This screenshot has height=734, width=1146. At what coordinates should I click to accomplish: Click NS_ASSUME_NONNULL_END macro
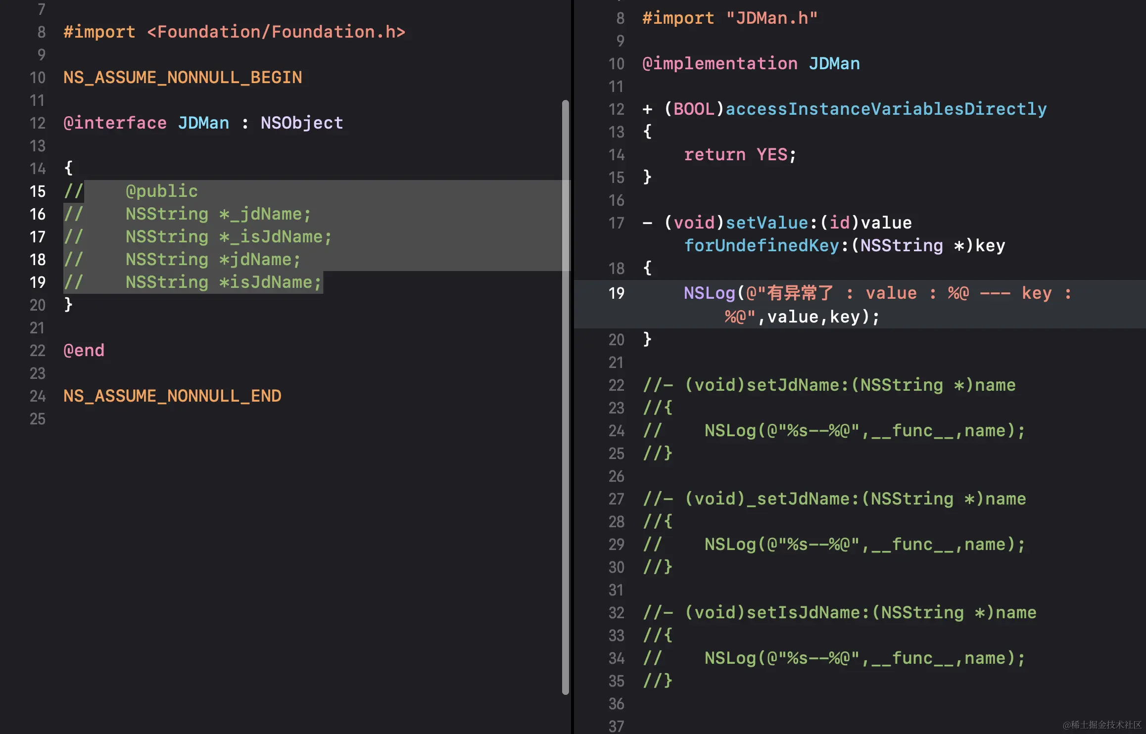[172, 396]
